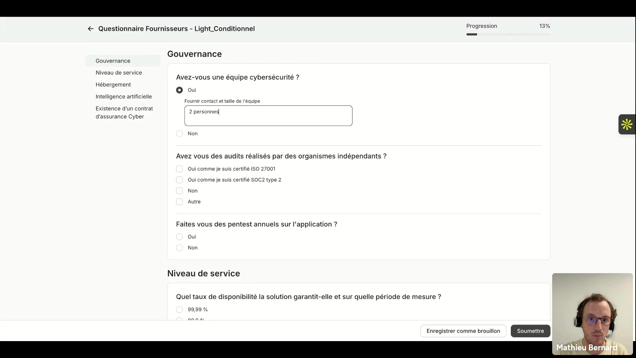Click the 'Niveau de service' section heading

203,273
